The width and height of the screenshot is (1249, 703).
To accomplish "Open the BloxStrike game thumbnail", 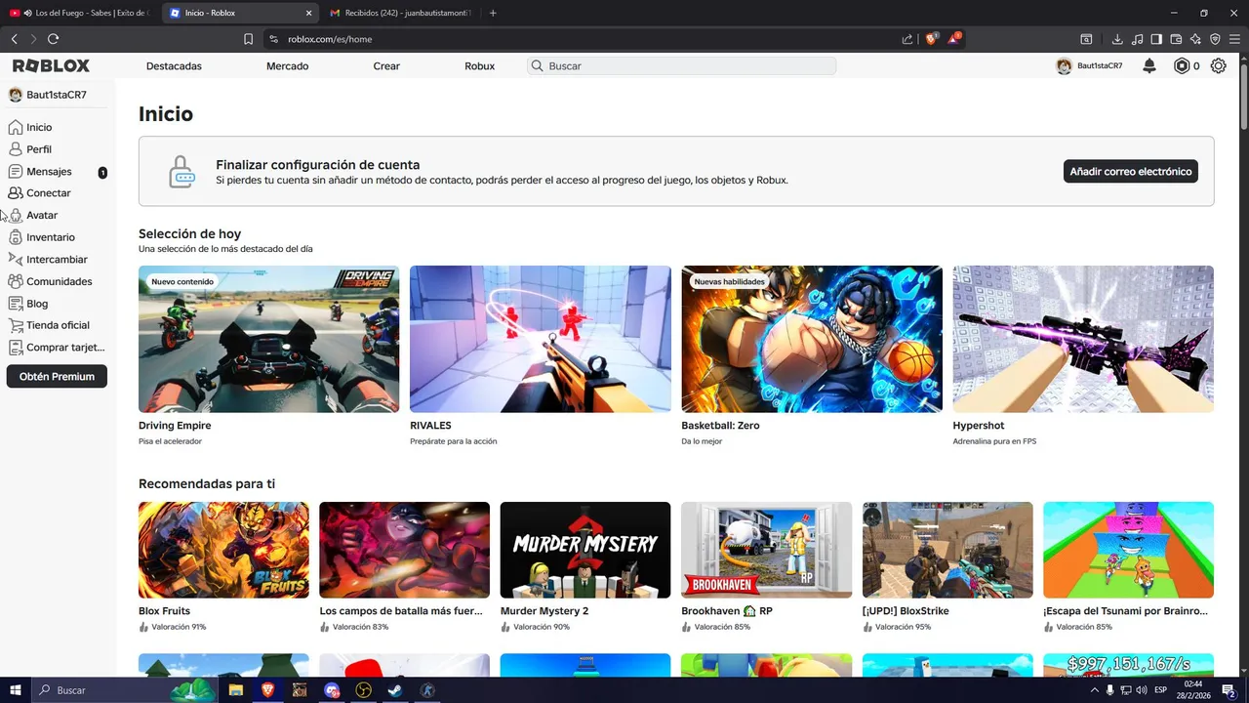I will click(x=947, y=550).
